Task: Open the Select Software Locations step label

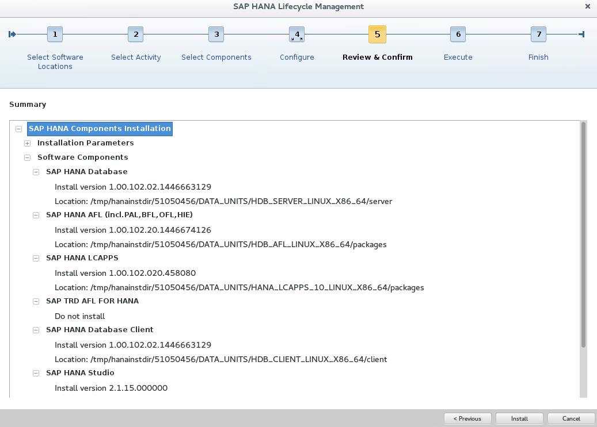Action: pos(55,61)
